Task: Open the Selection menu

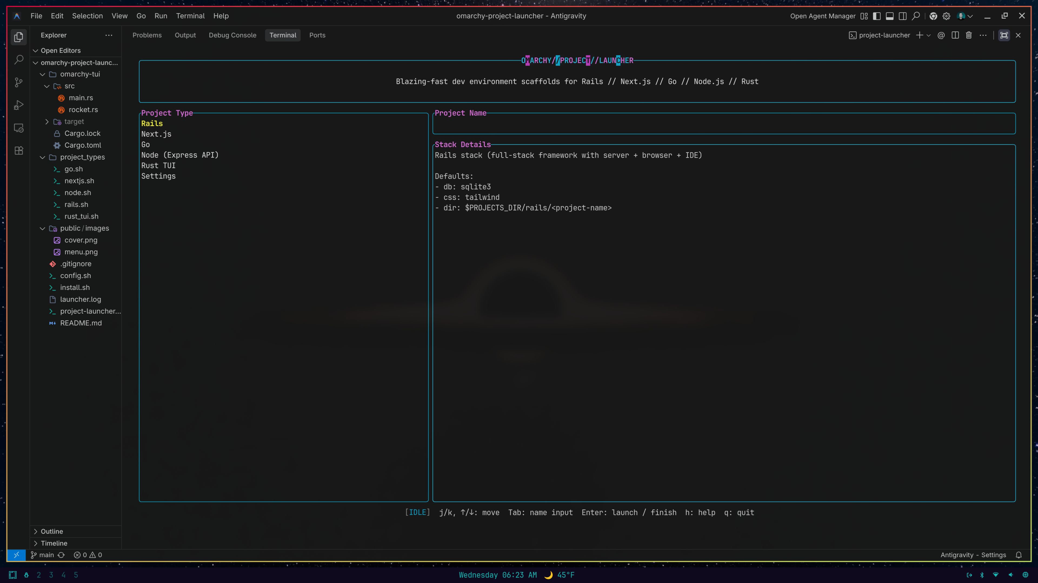Action: [87, 16]
